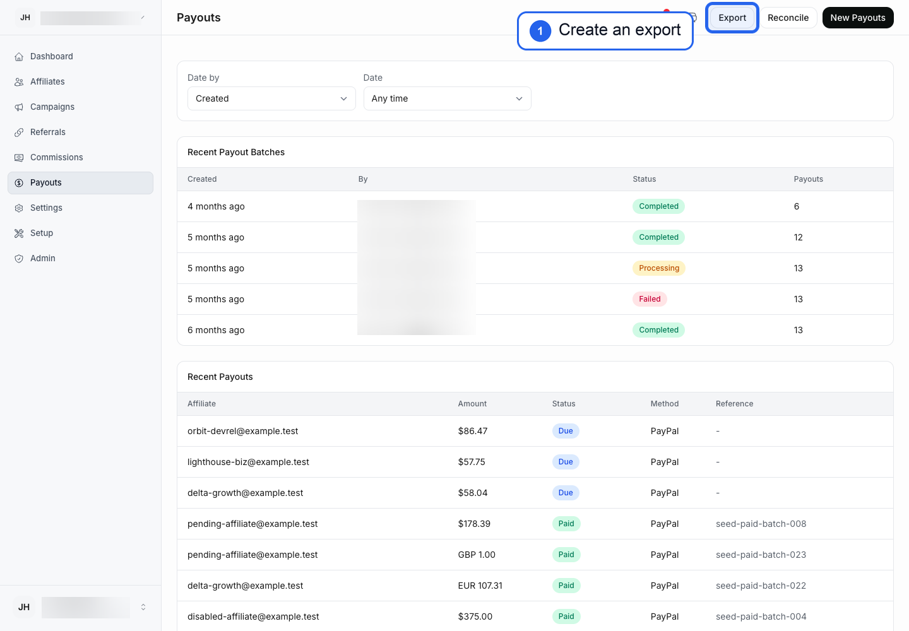
Task: Click orbit-devrel@example.test affiliate
Action: [242, 431]
